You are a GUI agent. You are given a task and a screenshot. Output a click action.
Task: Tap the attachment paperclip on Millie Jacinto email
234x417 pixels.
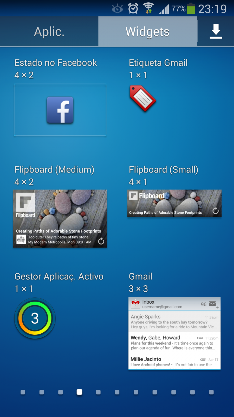point(203,359)
